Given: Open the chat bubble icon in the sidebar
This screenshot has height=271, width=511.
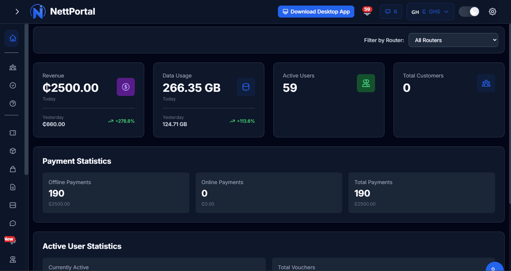Looking at the screenshot, I should pyautogui.click(x=12, y=223).
